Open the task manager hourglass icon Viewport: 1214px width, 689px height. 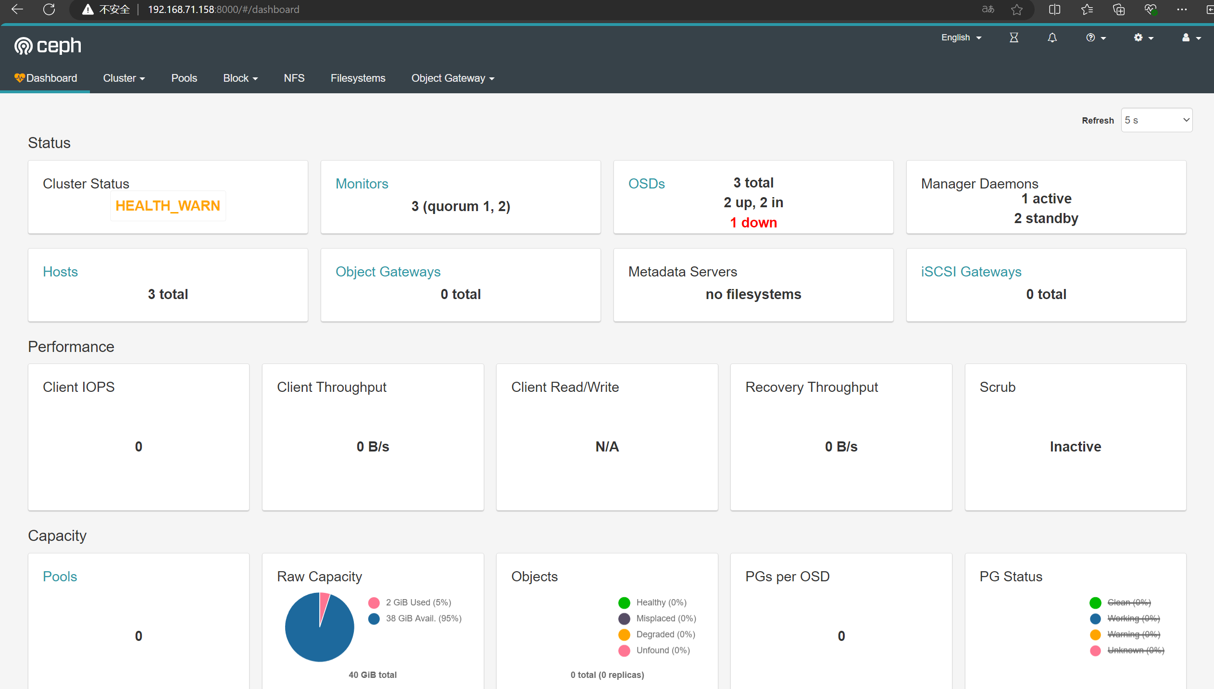tap(1014, 38)
